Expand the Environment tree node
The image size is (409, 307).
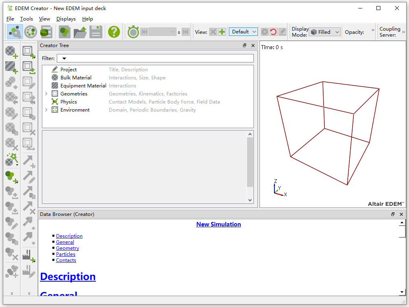coord(46,110)
